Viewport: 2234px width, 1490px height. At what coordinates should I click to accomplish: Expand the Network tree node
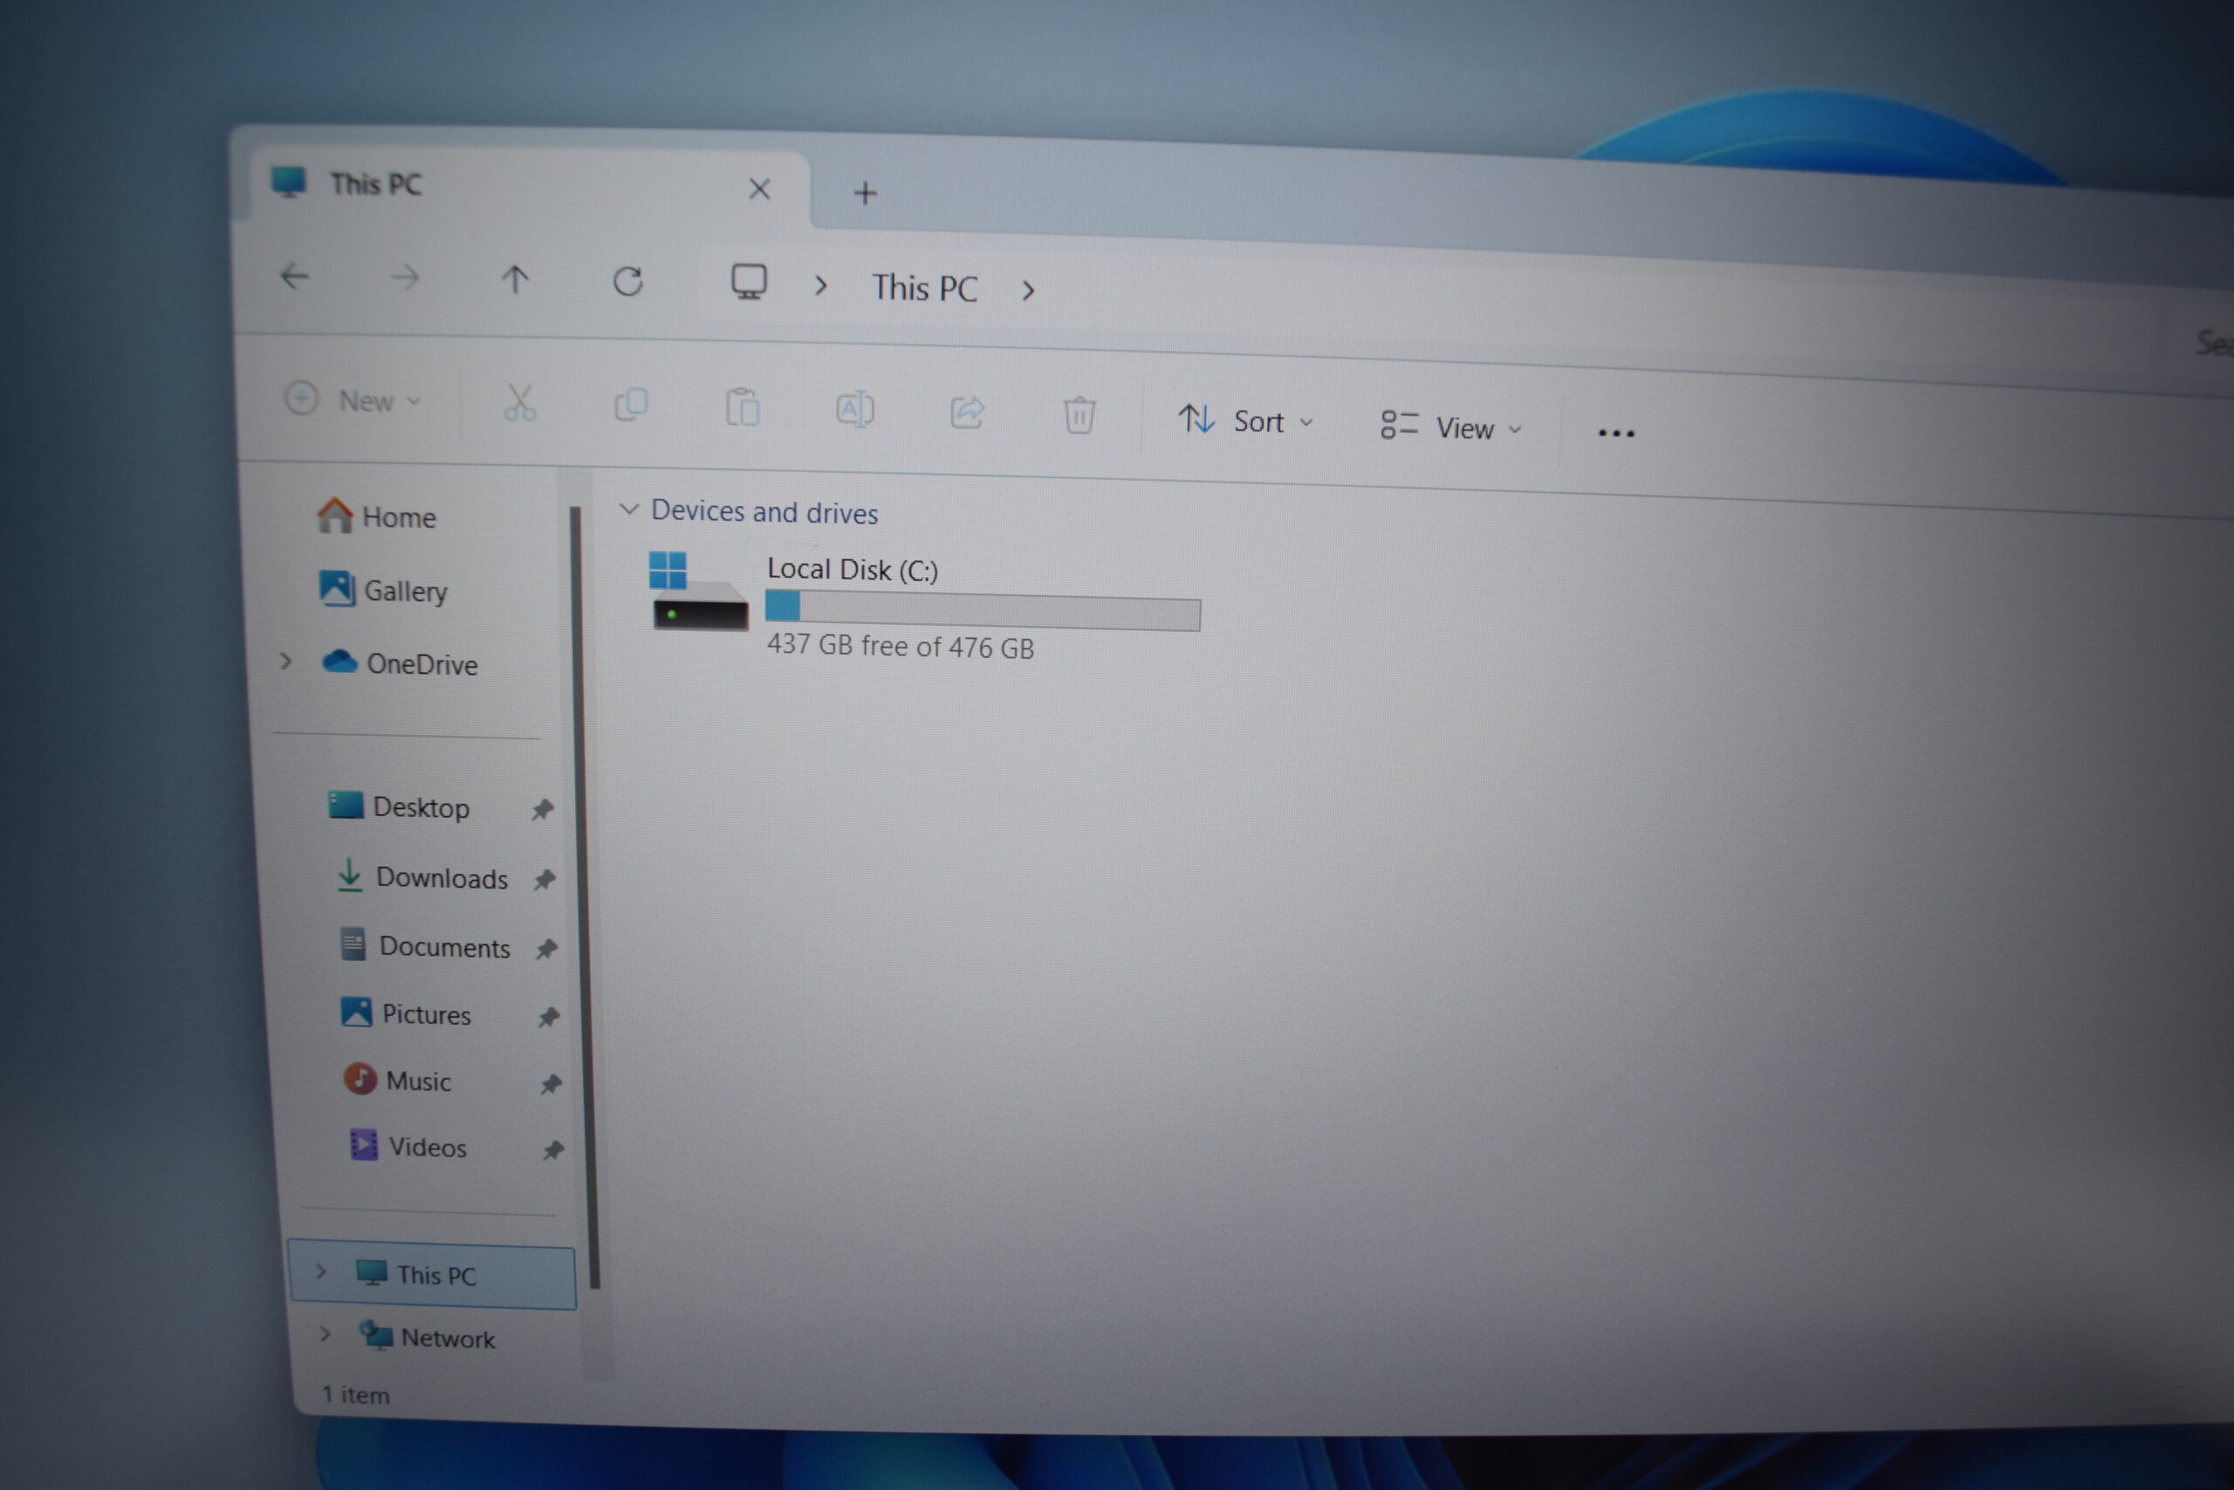coord(325,1334)
